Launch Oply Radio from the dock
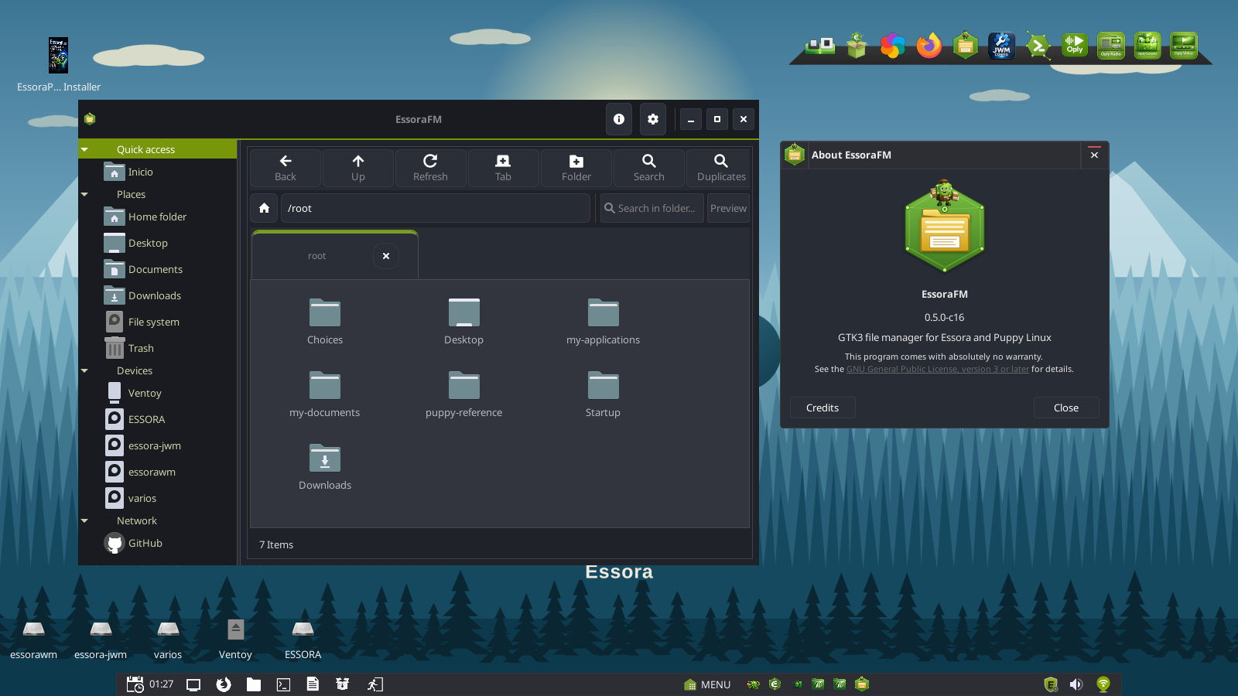The width and height of the screenshot is (1238, 696). point(1111,46)
